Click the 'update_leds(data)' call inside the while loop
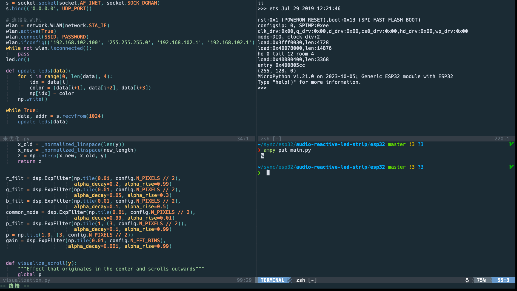Screen dimensions: 517x291 (x=43, y=122)
